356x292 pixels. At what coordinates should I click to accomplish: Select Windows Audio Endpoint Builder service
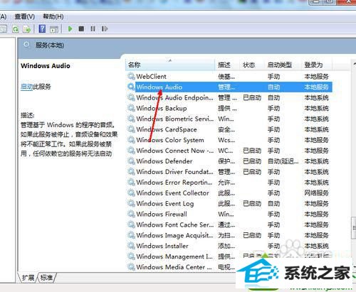pos(229,97)
